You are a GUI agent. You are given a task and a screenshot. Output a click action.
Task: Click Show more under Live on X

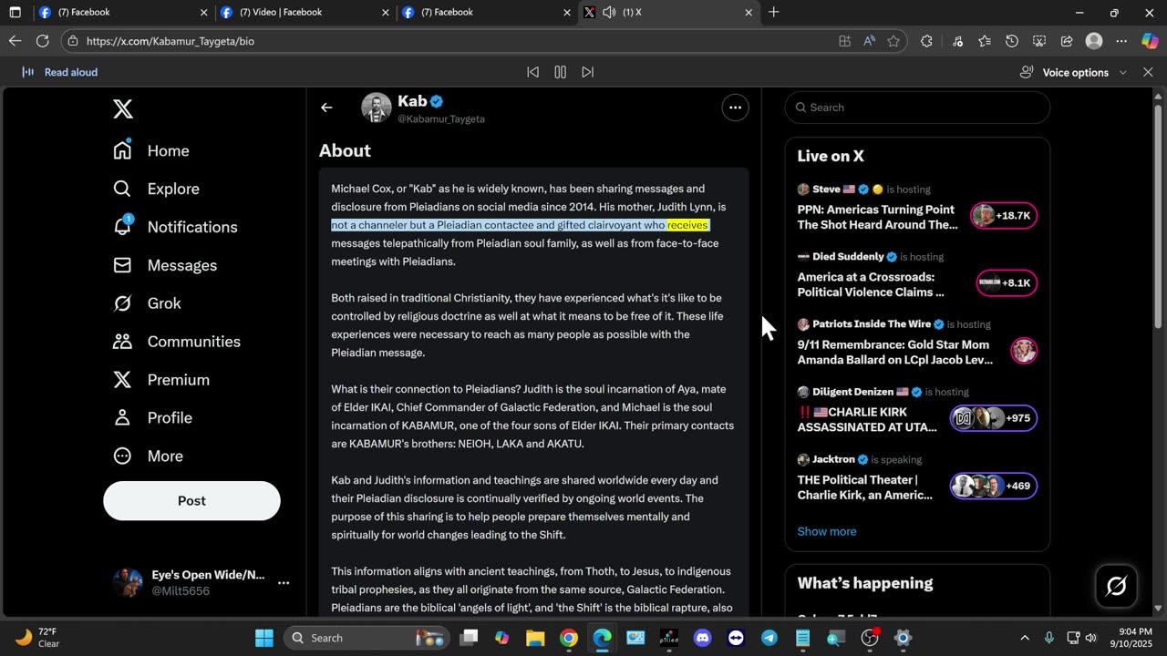[827, 531]
